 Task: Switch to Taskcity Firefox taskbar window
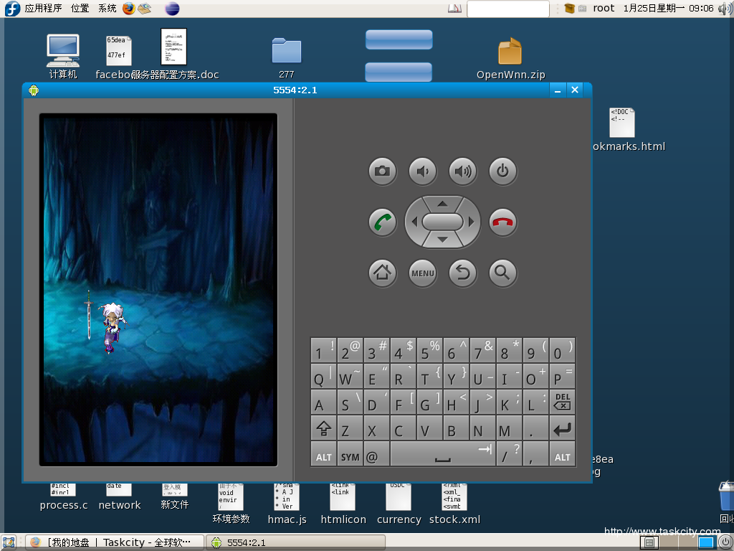click(115, 542)
